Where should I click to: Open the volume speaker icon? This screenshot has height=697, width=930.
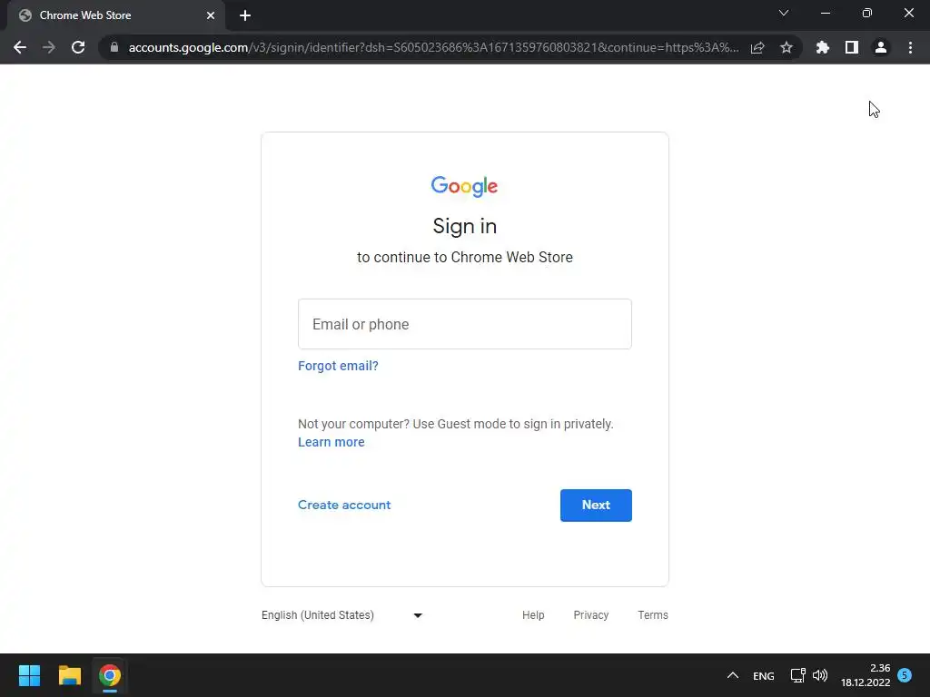(x=820, y=675)
